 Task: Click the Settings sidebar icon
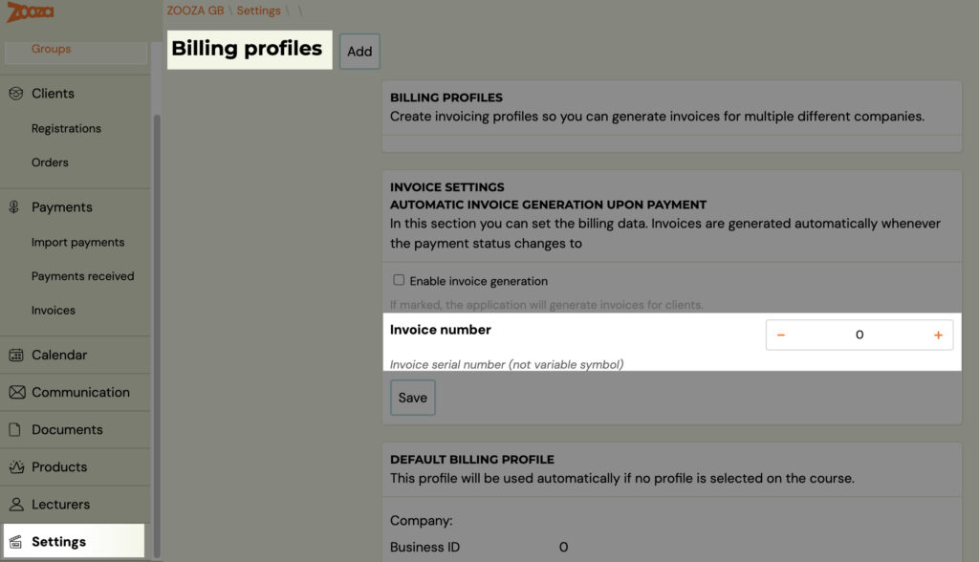tap(15, 542)
